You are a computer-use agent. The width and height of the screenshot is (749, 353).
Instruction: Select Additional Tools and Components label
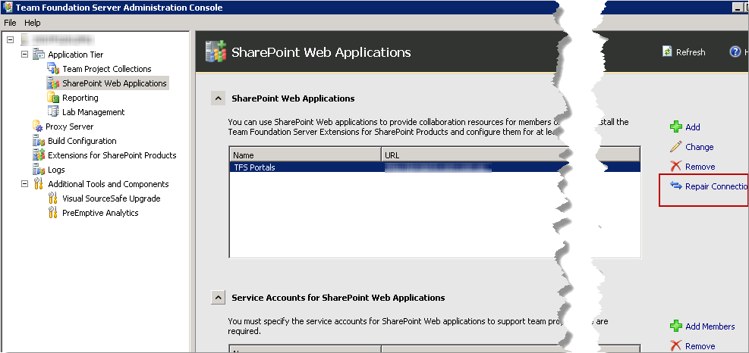(x=109, y=183)
